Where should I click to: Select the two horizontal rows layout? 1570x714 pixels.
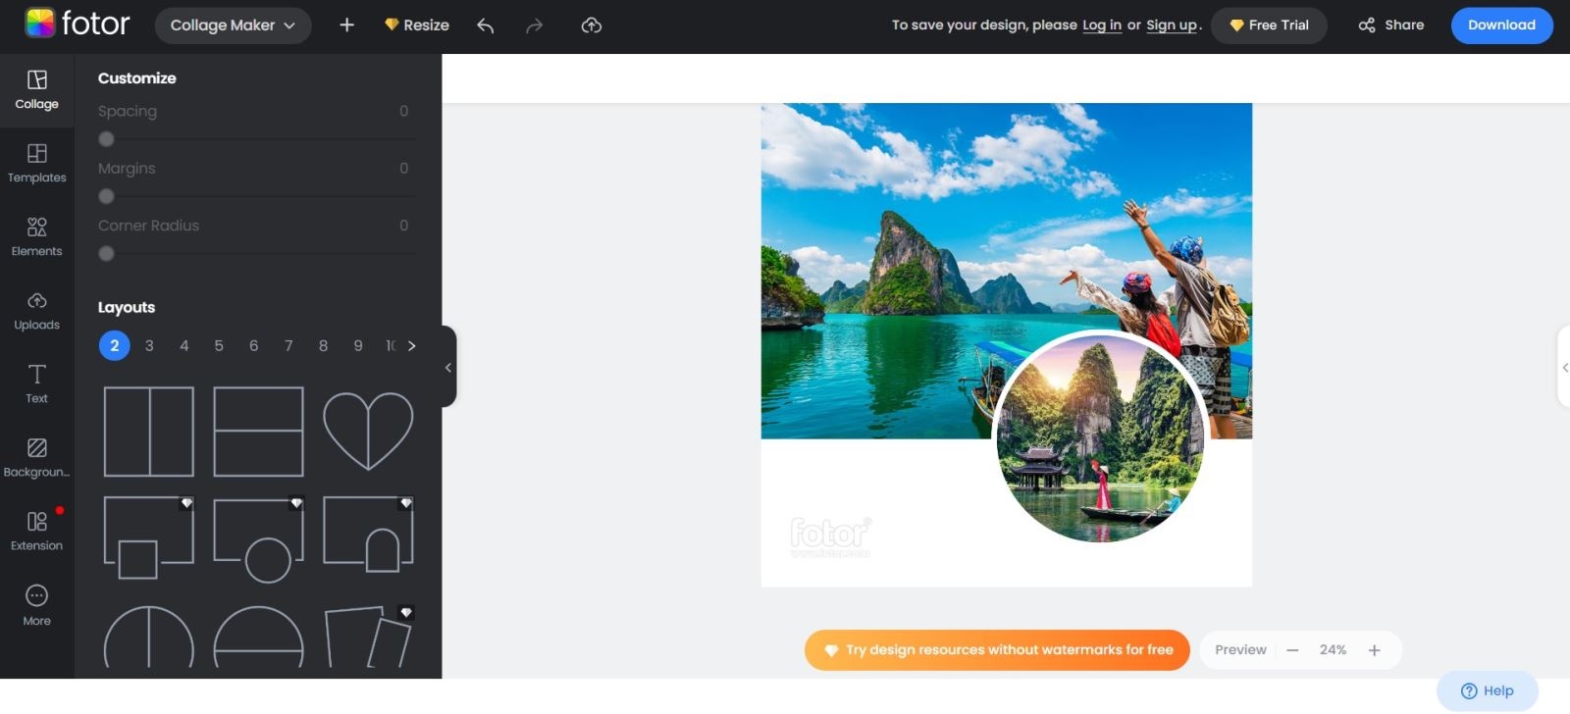pyautogui.click(x=258, y=432)
